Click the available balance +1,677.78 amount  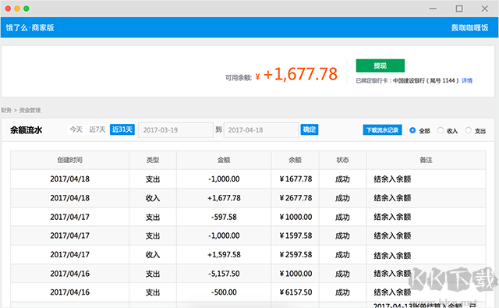(300, 74)
